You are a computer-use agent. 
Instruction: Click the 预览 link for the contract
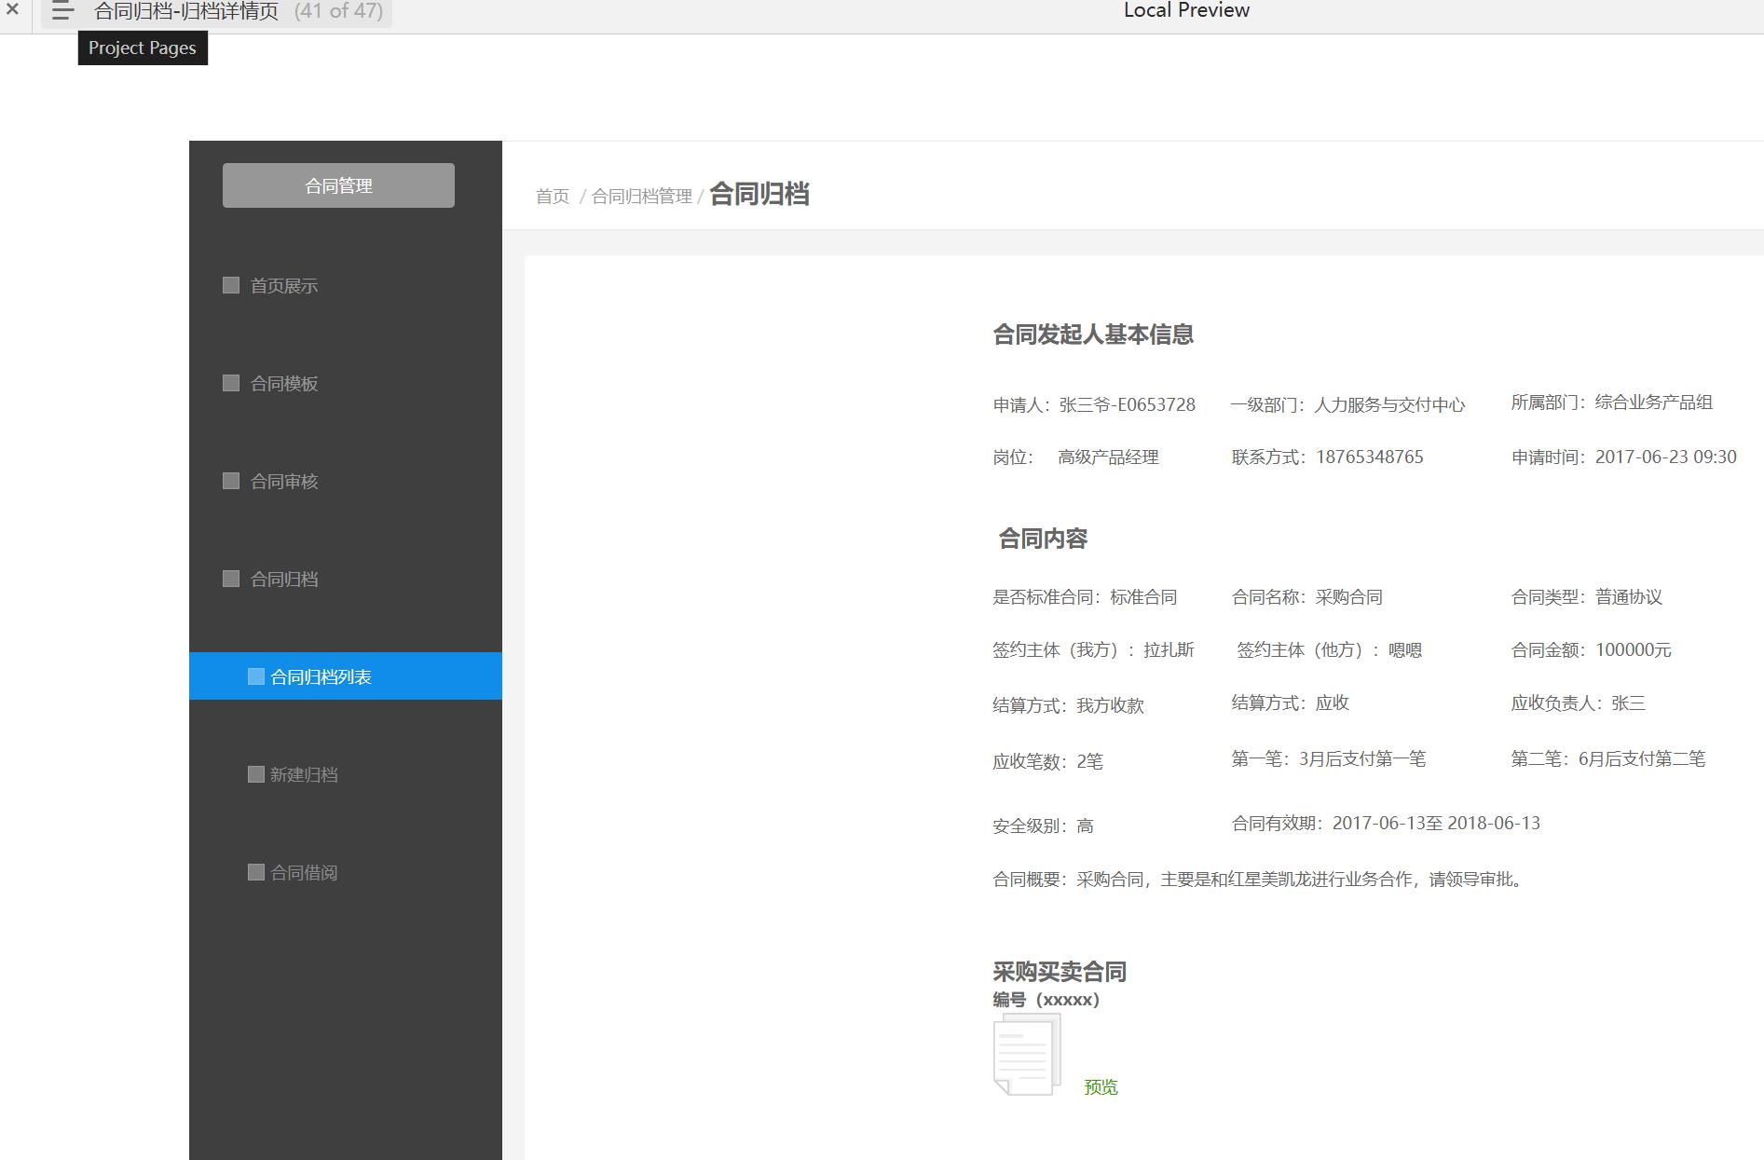point(1101,1087)
